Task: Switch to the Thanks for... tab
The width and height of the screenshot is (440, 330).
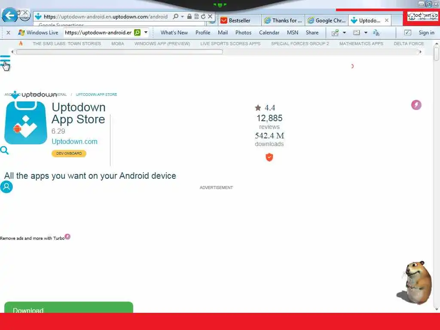Action: (283, 21)
